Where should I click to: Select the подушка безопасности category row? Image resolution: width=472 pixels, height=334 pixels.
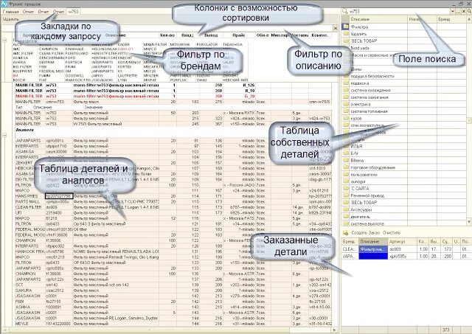[x=404, y=76]
